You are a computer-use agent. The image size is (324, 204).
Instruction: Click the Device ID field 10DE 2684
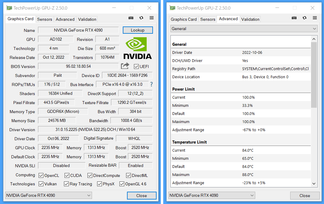click(x=127, y=75)
